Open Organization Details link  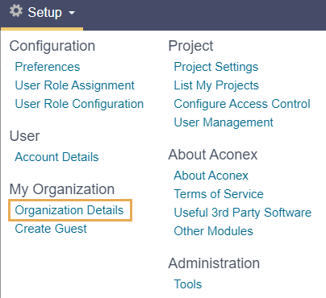point(69,210)
